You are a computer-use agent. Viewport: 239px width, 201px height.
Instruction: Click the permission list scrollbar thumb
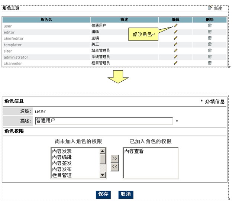click(103, 159)
